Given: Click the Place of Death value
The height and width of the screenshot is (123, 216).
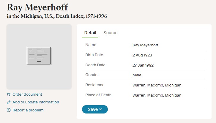Looking at the screenshot, I should 157,95.
